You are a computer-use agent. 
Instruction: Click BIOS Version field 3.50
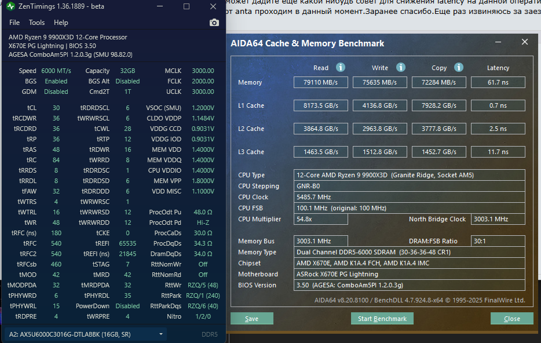(x=409, y=285)
